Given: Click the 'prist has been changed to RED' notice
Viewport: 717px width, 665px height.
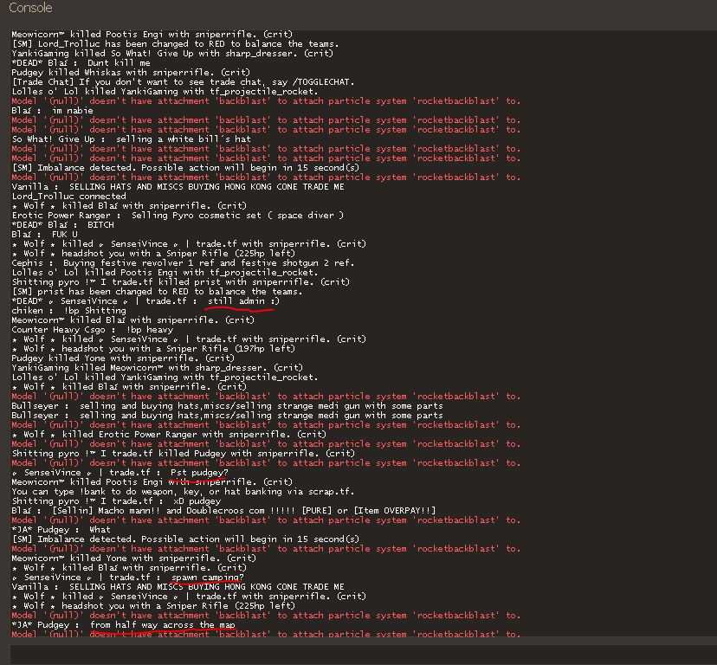Looking at the screenshot, I should click(x=157, y=292).
